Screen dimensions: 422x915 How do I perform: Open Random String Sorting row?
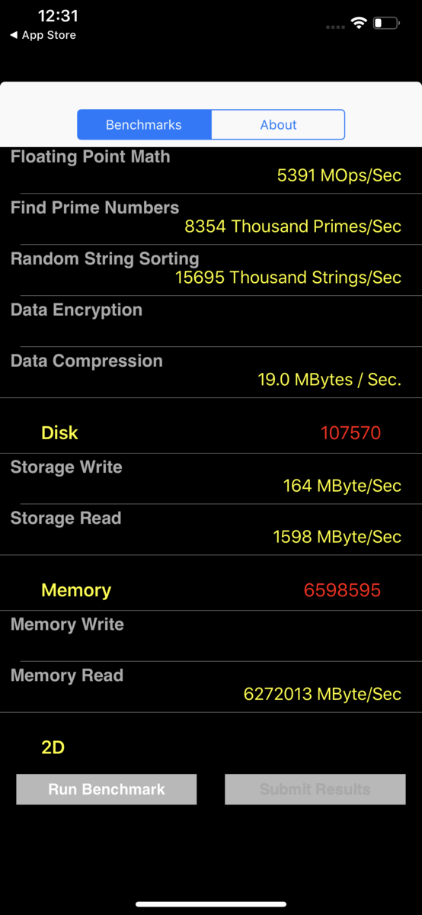tap(211, 270)
